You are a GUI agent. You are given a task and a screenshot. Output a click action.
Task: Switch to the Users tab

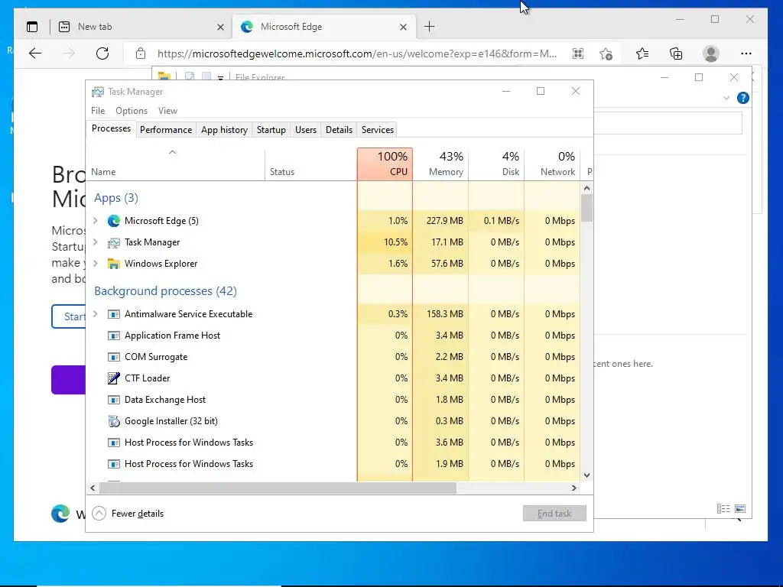tap(306, 130)
